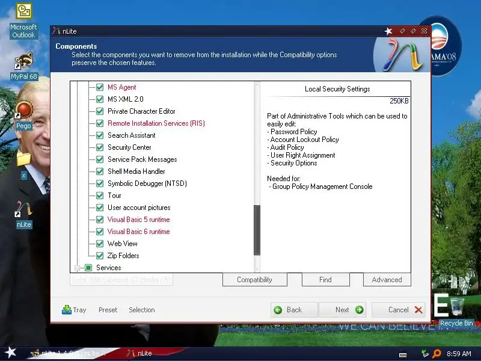The width and height of the screenshot is (481, 361).
Task: Select the nLite desktop shortcut icon
Action: coord(23,214)
